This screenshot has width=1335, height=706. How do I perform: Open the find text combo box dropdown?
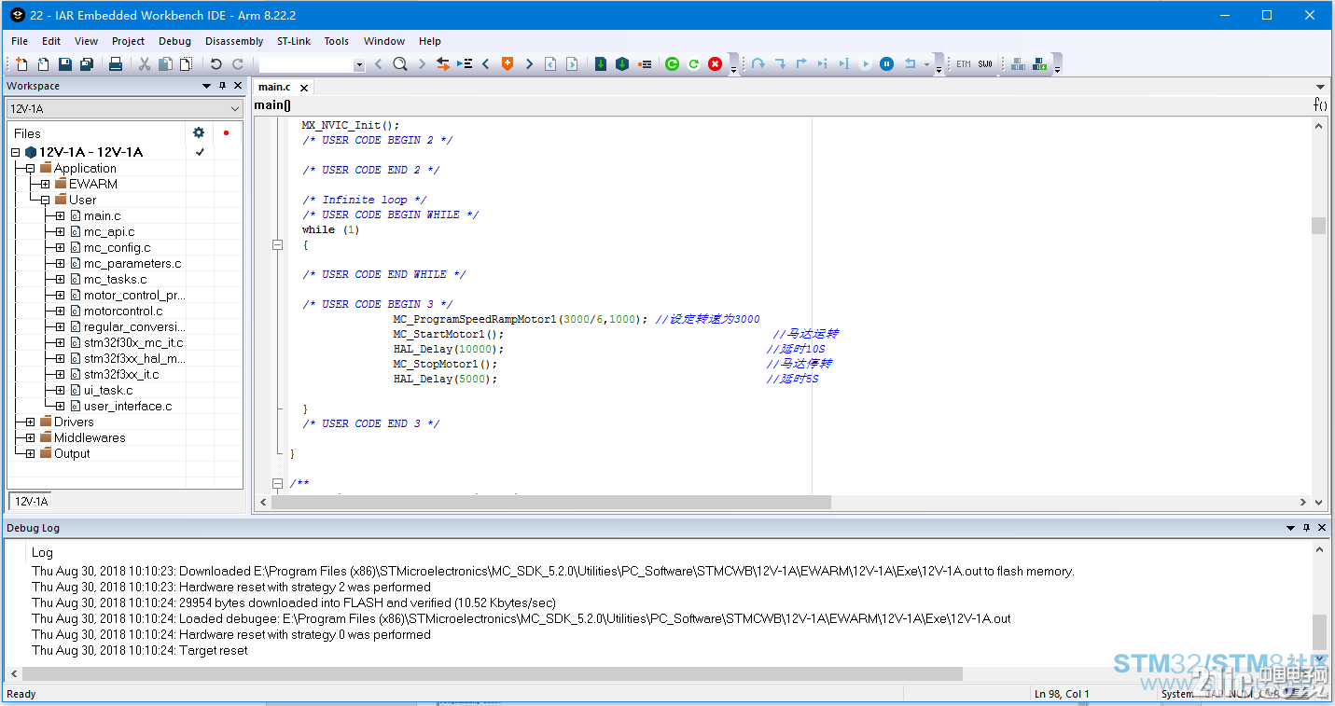359,65
